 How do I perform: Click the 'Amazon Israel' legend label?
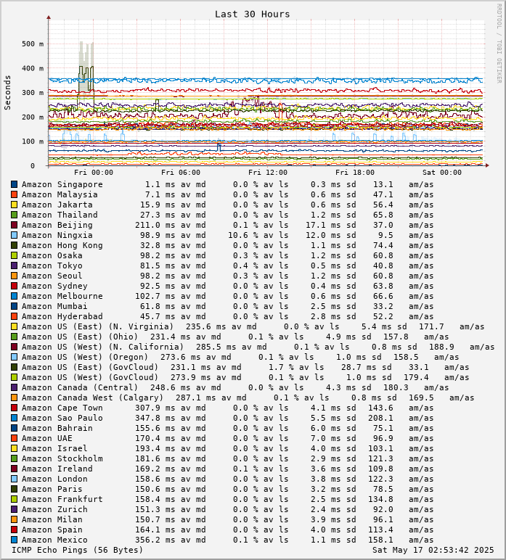(x=54, y=448)
